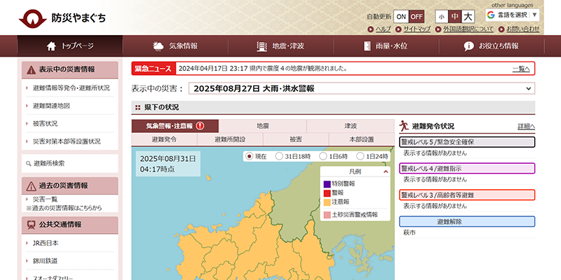Select the 現在 radio button

click(249, 156)
